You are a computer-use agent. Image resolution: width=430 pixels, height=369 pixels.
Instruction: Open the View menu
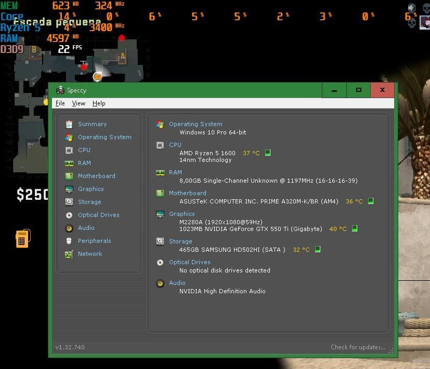coord(79,103)
